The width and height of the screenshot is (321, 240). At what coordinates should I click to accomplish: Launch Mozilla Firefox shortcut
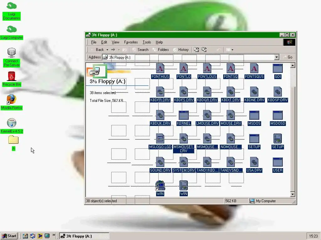click(12, 102)
